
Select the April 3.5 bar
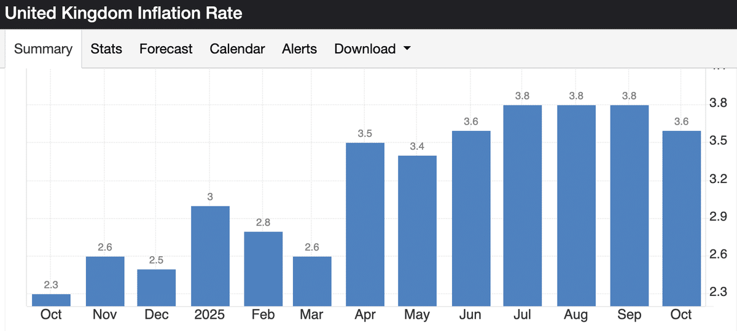365,224
